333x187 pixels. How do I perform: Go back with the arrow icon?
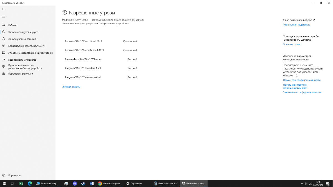3,9
